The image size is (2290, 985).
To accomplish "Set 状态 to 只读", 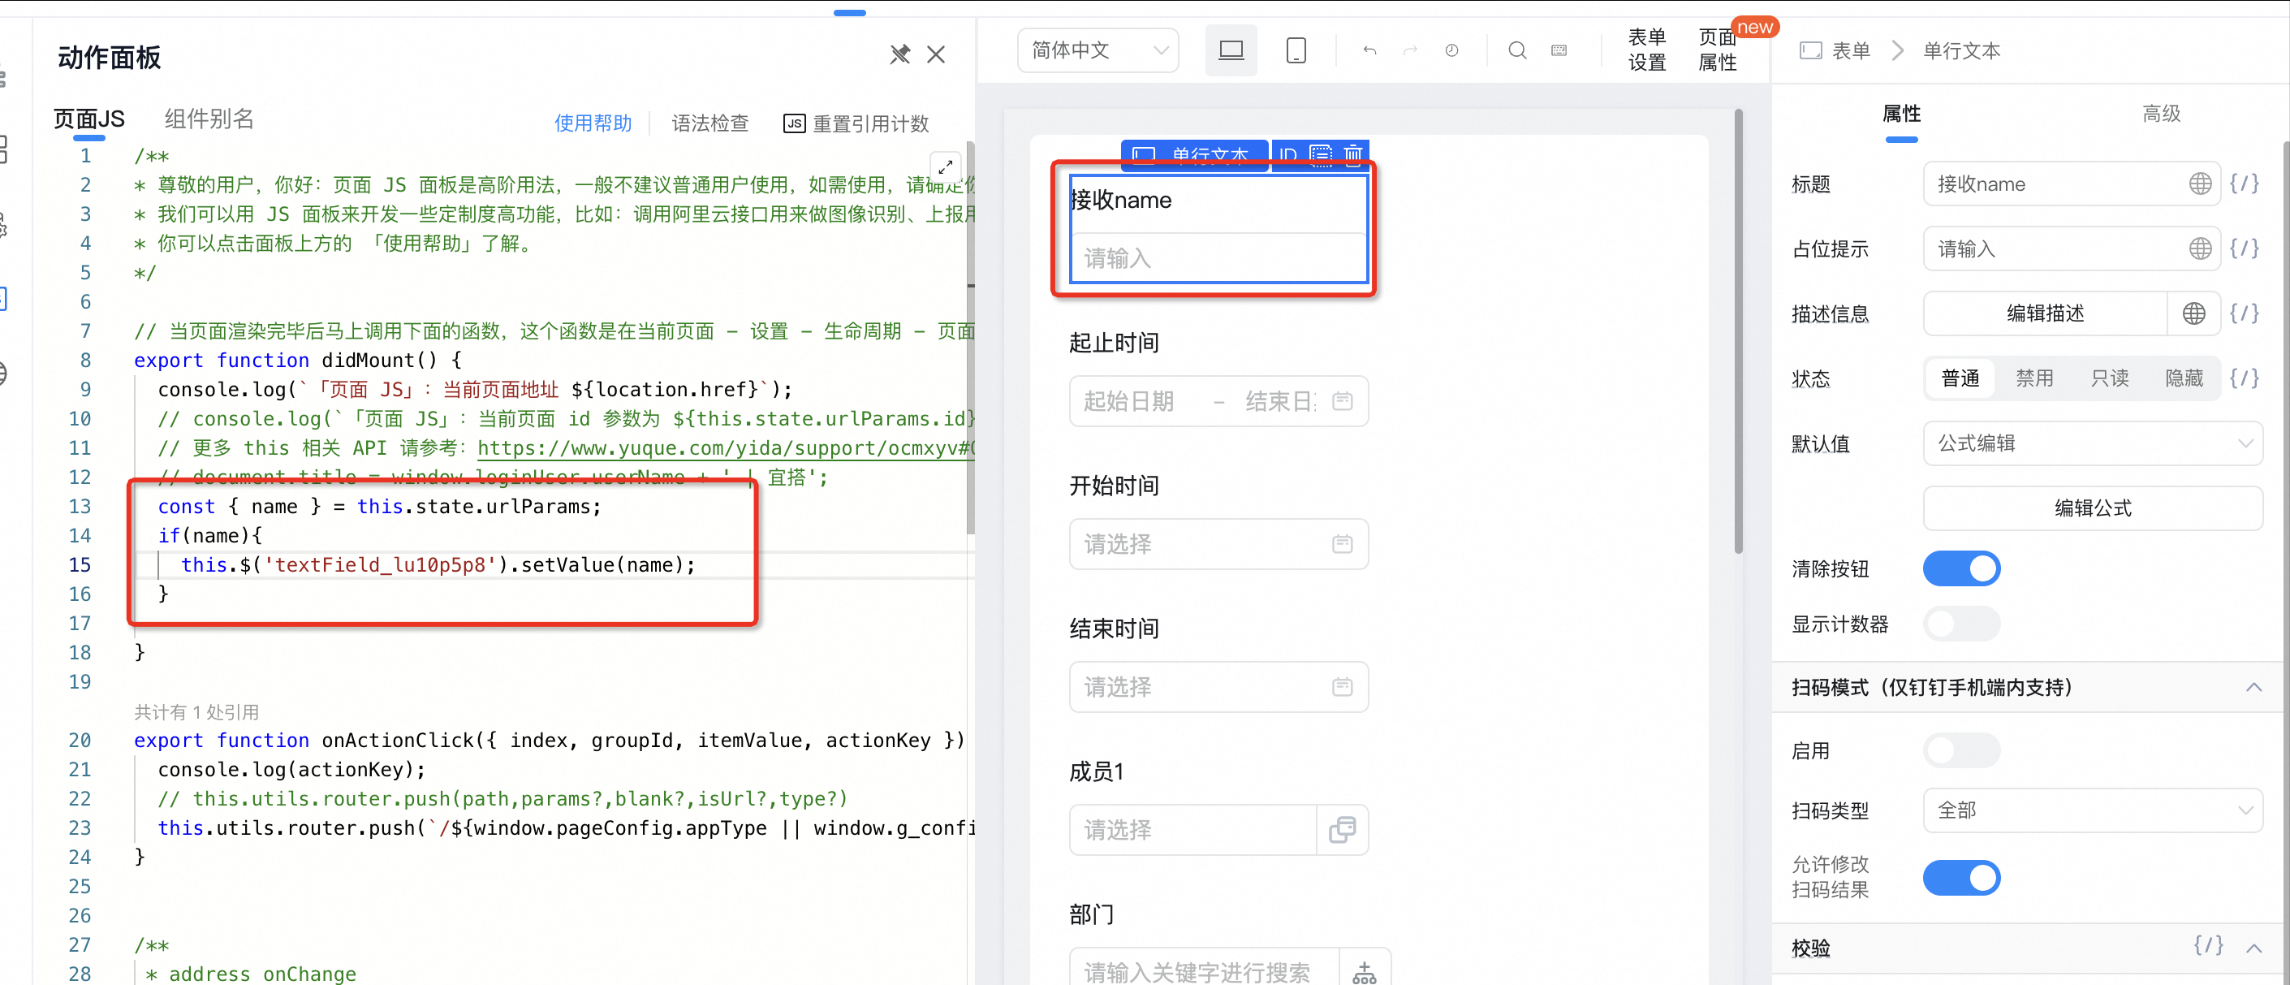I will coord(2110,378).
